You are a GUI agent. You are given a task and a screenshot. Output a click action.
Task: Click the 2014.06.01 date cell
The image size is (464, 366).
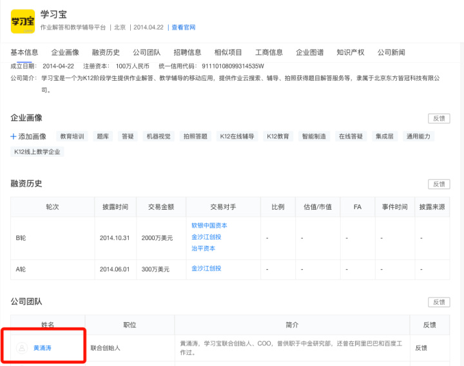[x=115, y=269]
